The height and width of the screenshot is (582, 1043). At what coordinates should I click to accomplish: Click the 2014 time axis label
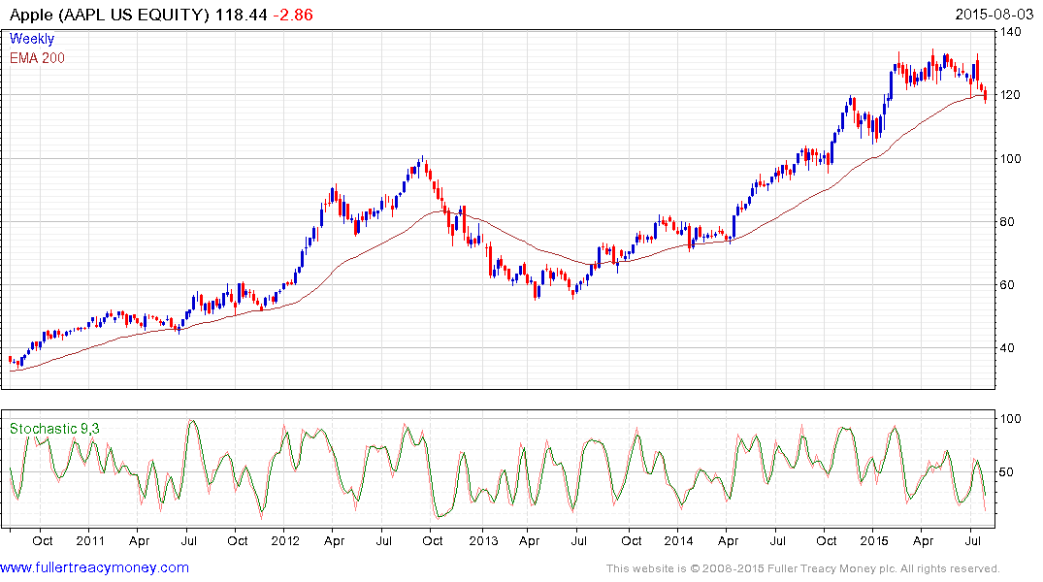(678, 540)
